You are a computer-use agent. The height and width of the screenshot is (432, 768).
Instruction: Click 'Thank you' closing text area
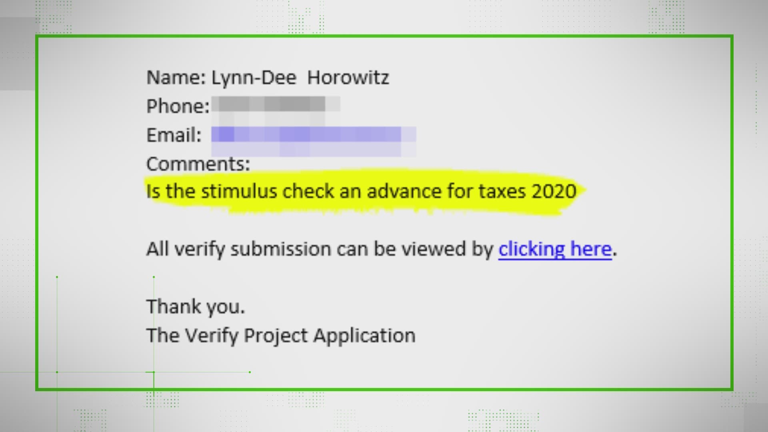[x=196, y=306]
